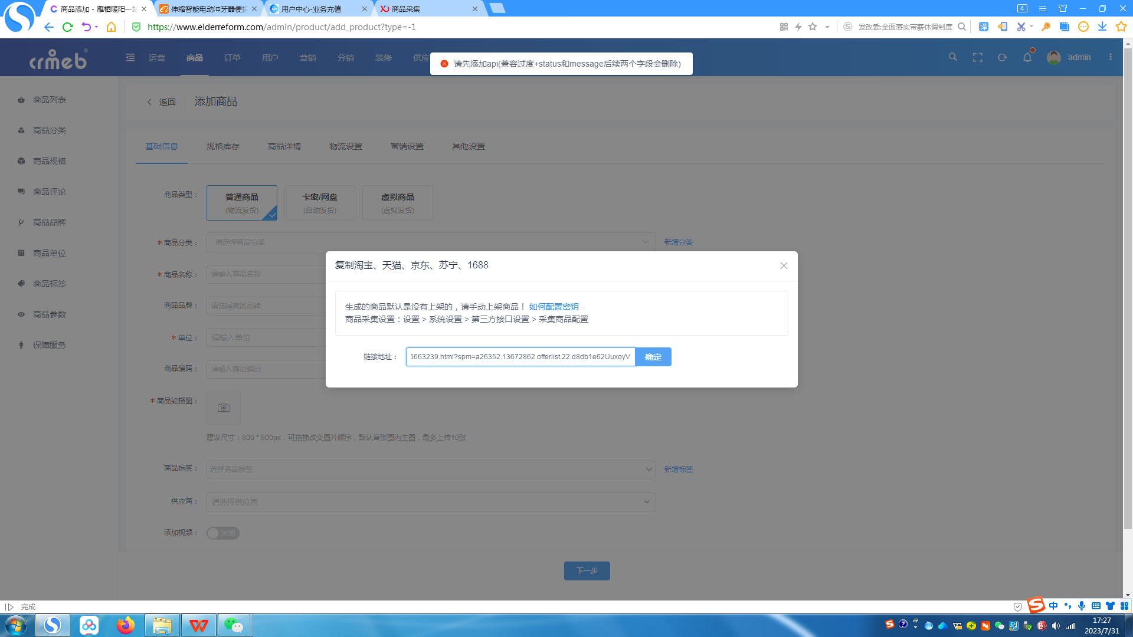Image resolution: width=1133 pixels, height=637 pixels.
Task: Upload carousel image via camera icon
Action: tap(224, 408)
